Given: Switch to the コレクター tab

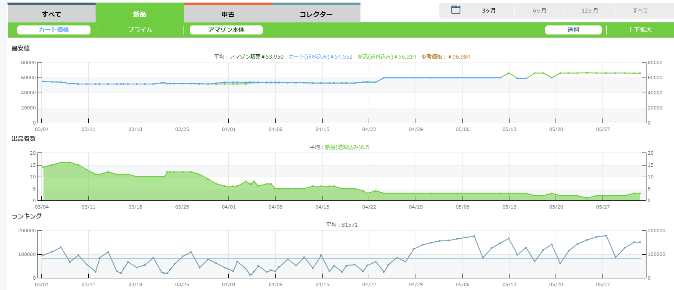Looking at the screenshot, I should 316,14.
